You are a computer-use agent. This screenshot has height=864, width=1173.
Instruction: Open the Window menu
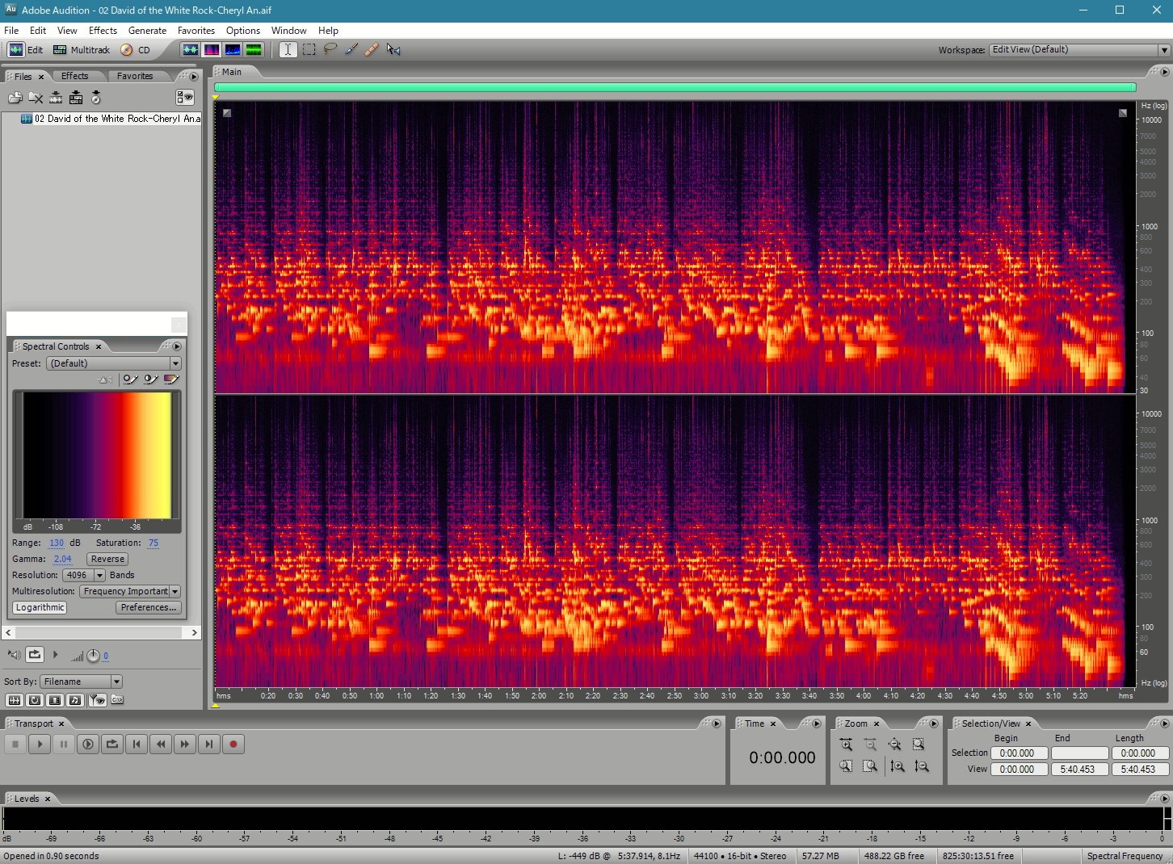(x=288, y=31)
